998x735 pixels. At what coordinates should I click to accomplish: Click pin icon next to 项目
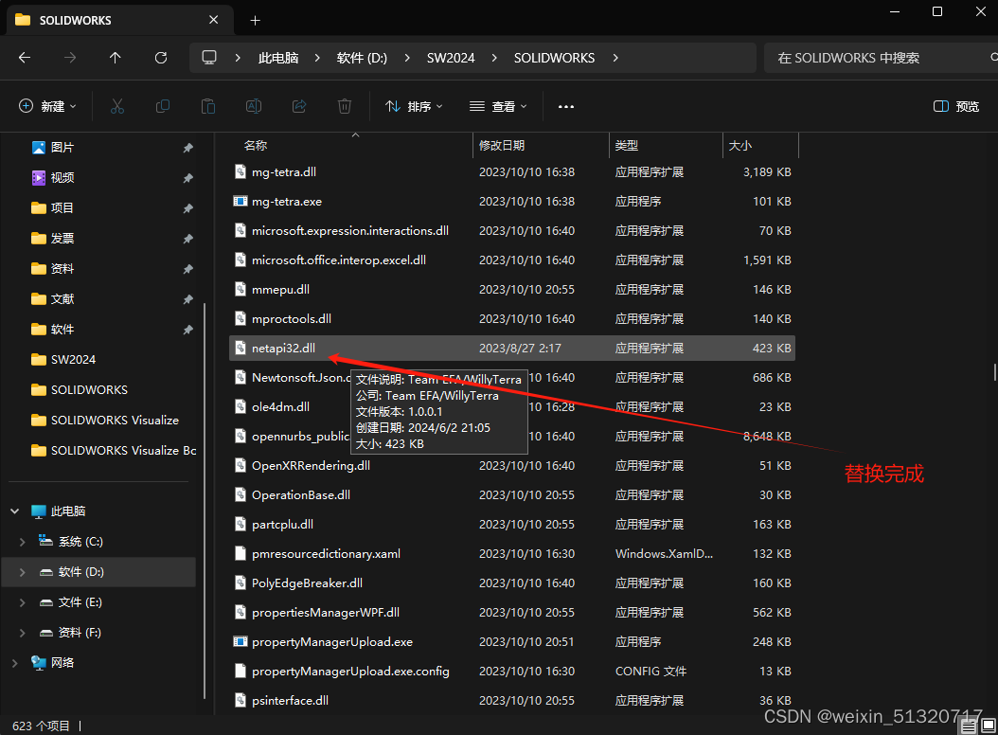click(x=187, y=208)
